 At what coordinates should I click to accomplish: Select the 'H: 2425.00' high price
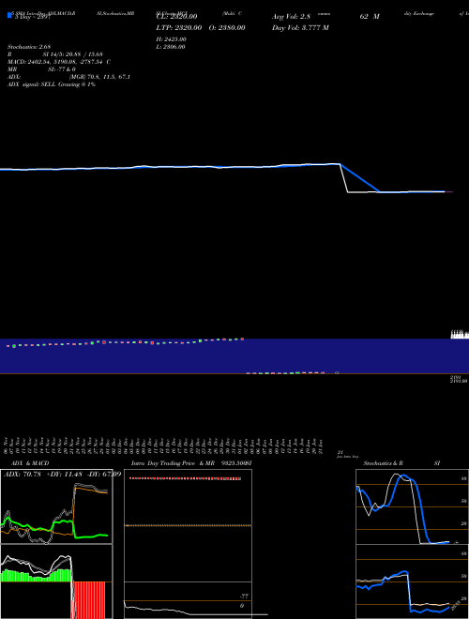click(172, 39)
